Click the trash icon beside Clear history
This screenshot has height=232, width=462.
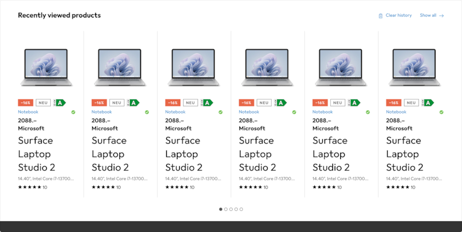pos(380,16)
